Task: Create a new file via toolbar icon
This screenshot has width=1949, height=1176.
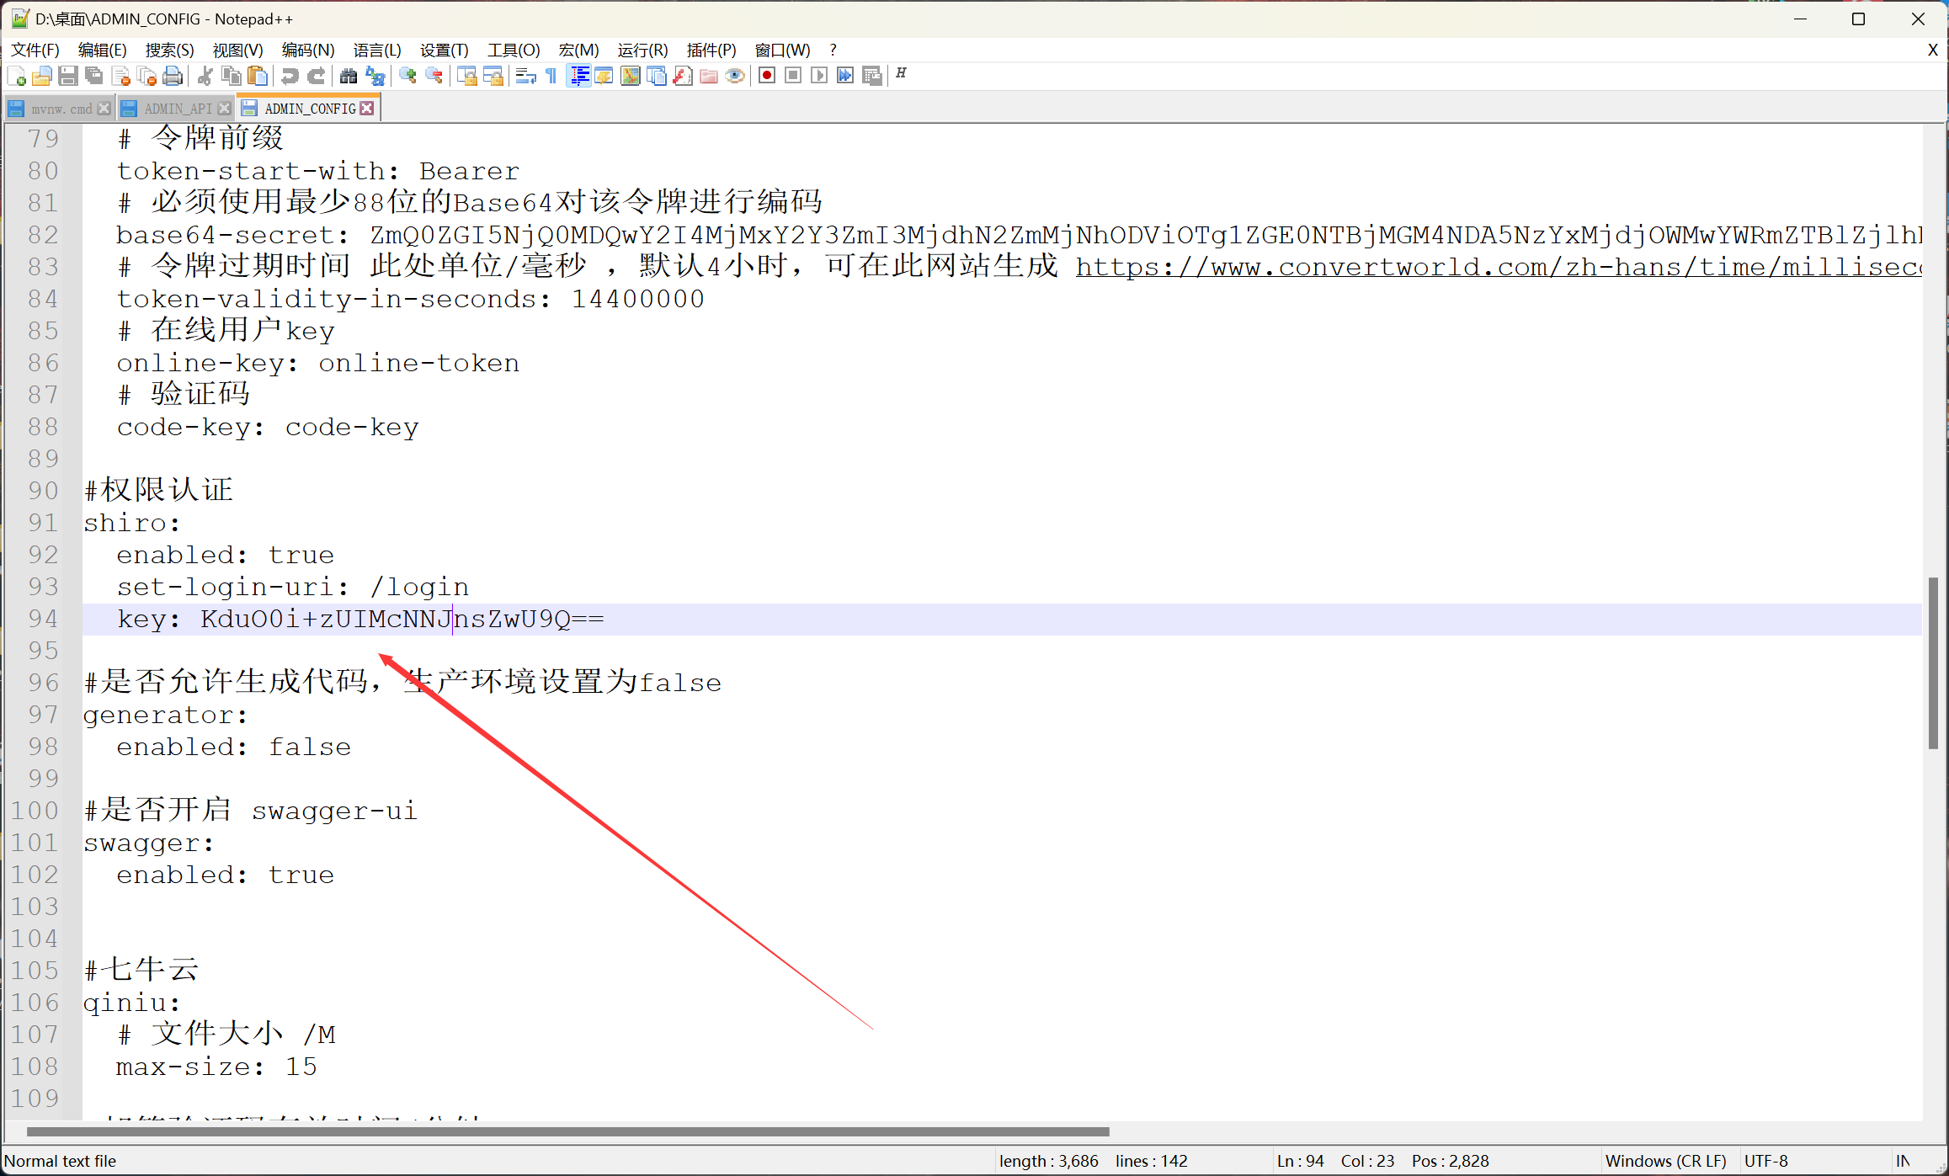Action: pos(16,77)
